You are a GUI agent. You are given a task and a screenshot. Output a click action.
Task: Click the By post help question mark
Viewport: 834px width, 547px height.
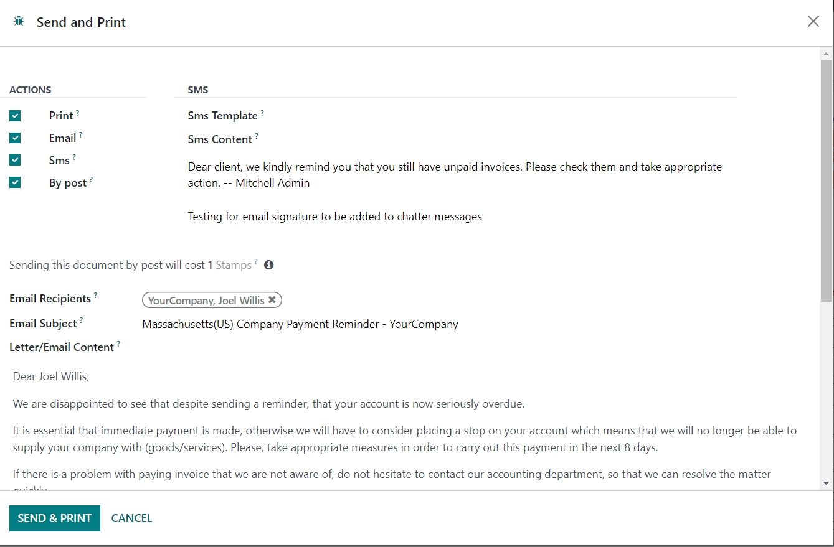point(91,180)
